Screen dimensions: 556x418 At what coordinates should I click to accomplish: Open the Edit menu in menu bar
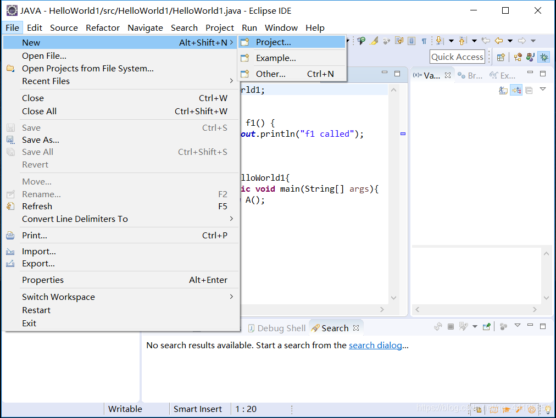coord(35,27)
